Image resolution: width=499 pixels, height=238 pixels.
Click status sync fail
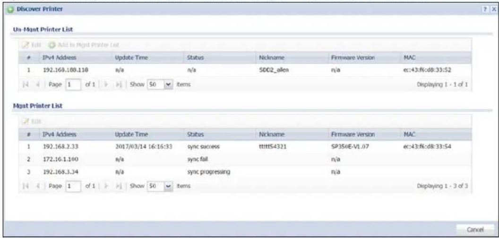point(198,159)
